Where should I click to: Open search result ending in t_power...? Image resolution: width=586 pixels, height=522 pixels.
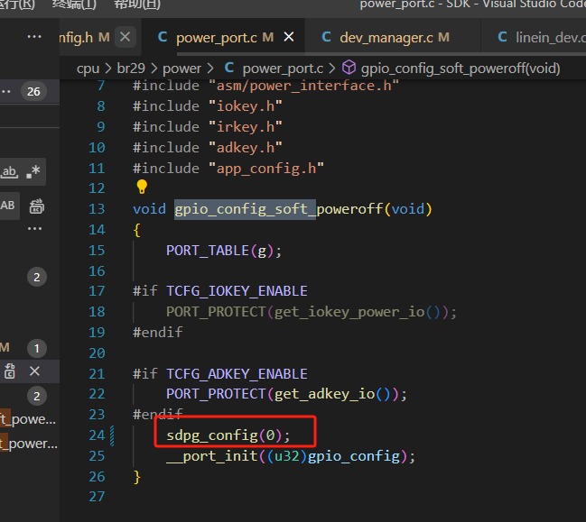pyautogui.click(x=29, y=444)
